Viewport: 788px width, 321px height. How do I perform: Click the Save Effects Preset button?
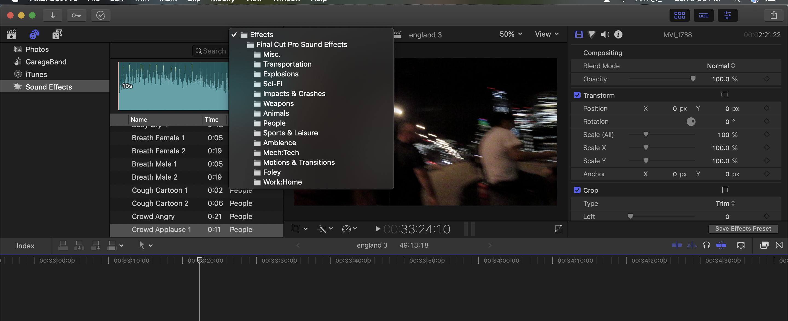743,228
